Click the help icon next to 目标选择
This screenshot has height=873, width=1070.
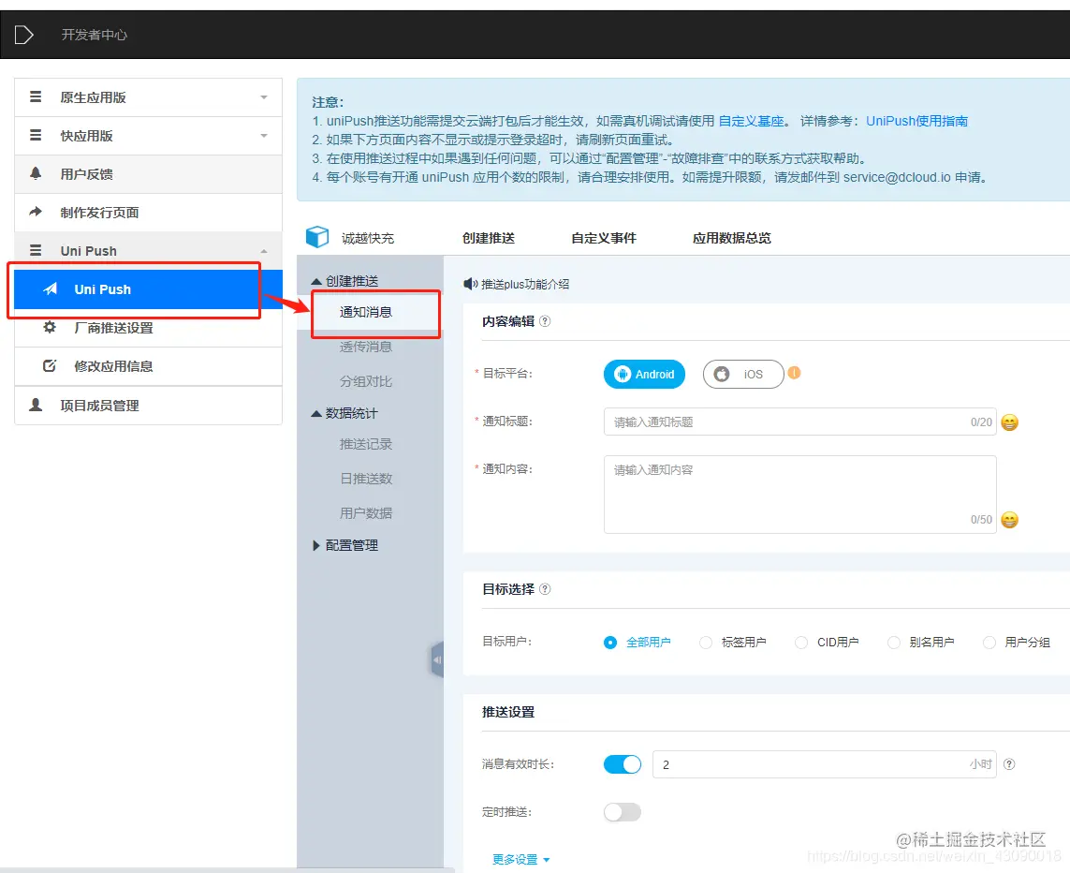point(545,588)
